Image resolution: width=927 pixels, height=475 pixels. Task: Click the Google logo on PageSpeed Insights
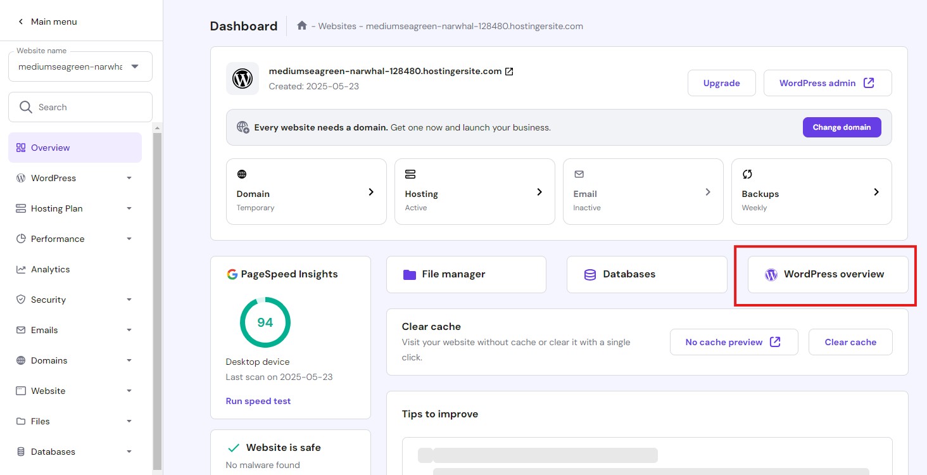tap(232, 274)
